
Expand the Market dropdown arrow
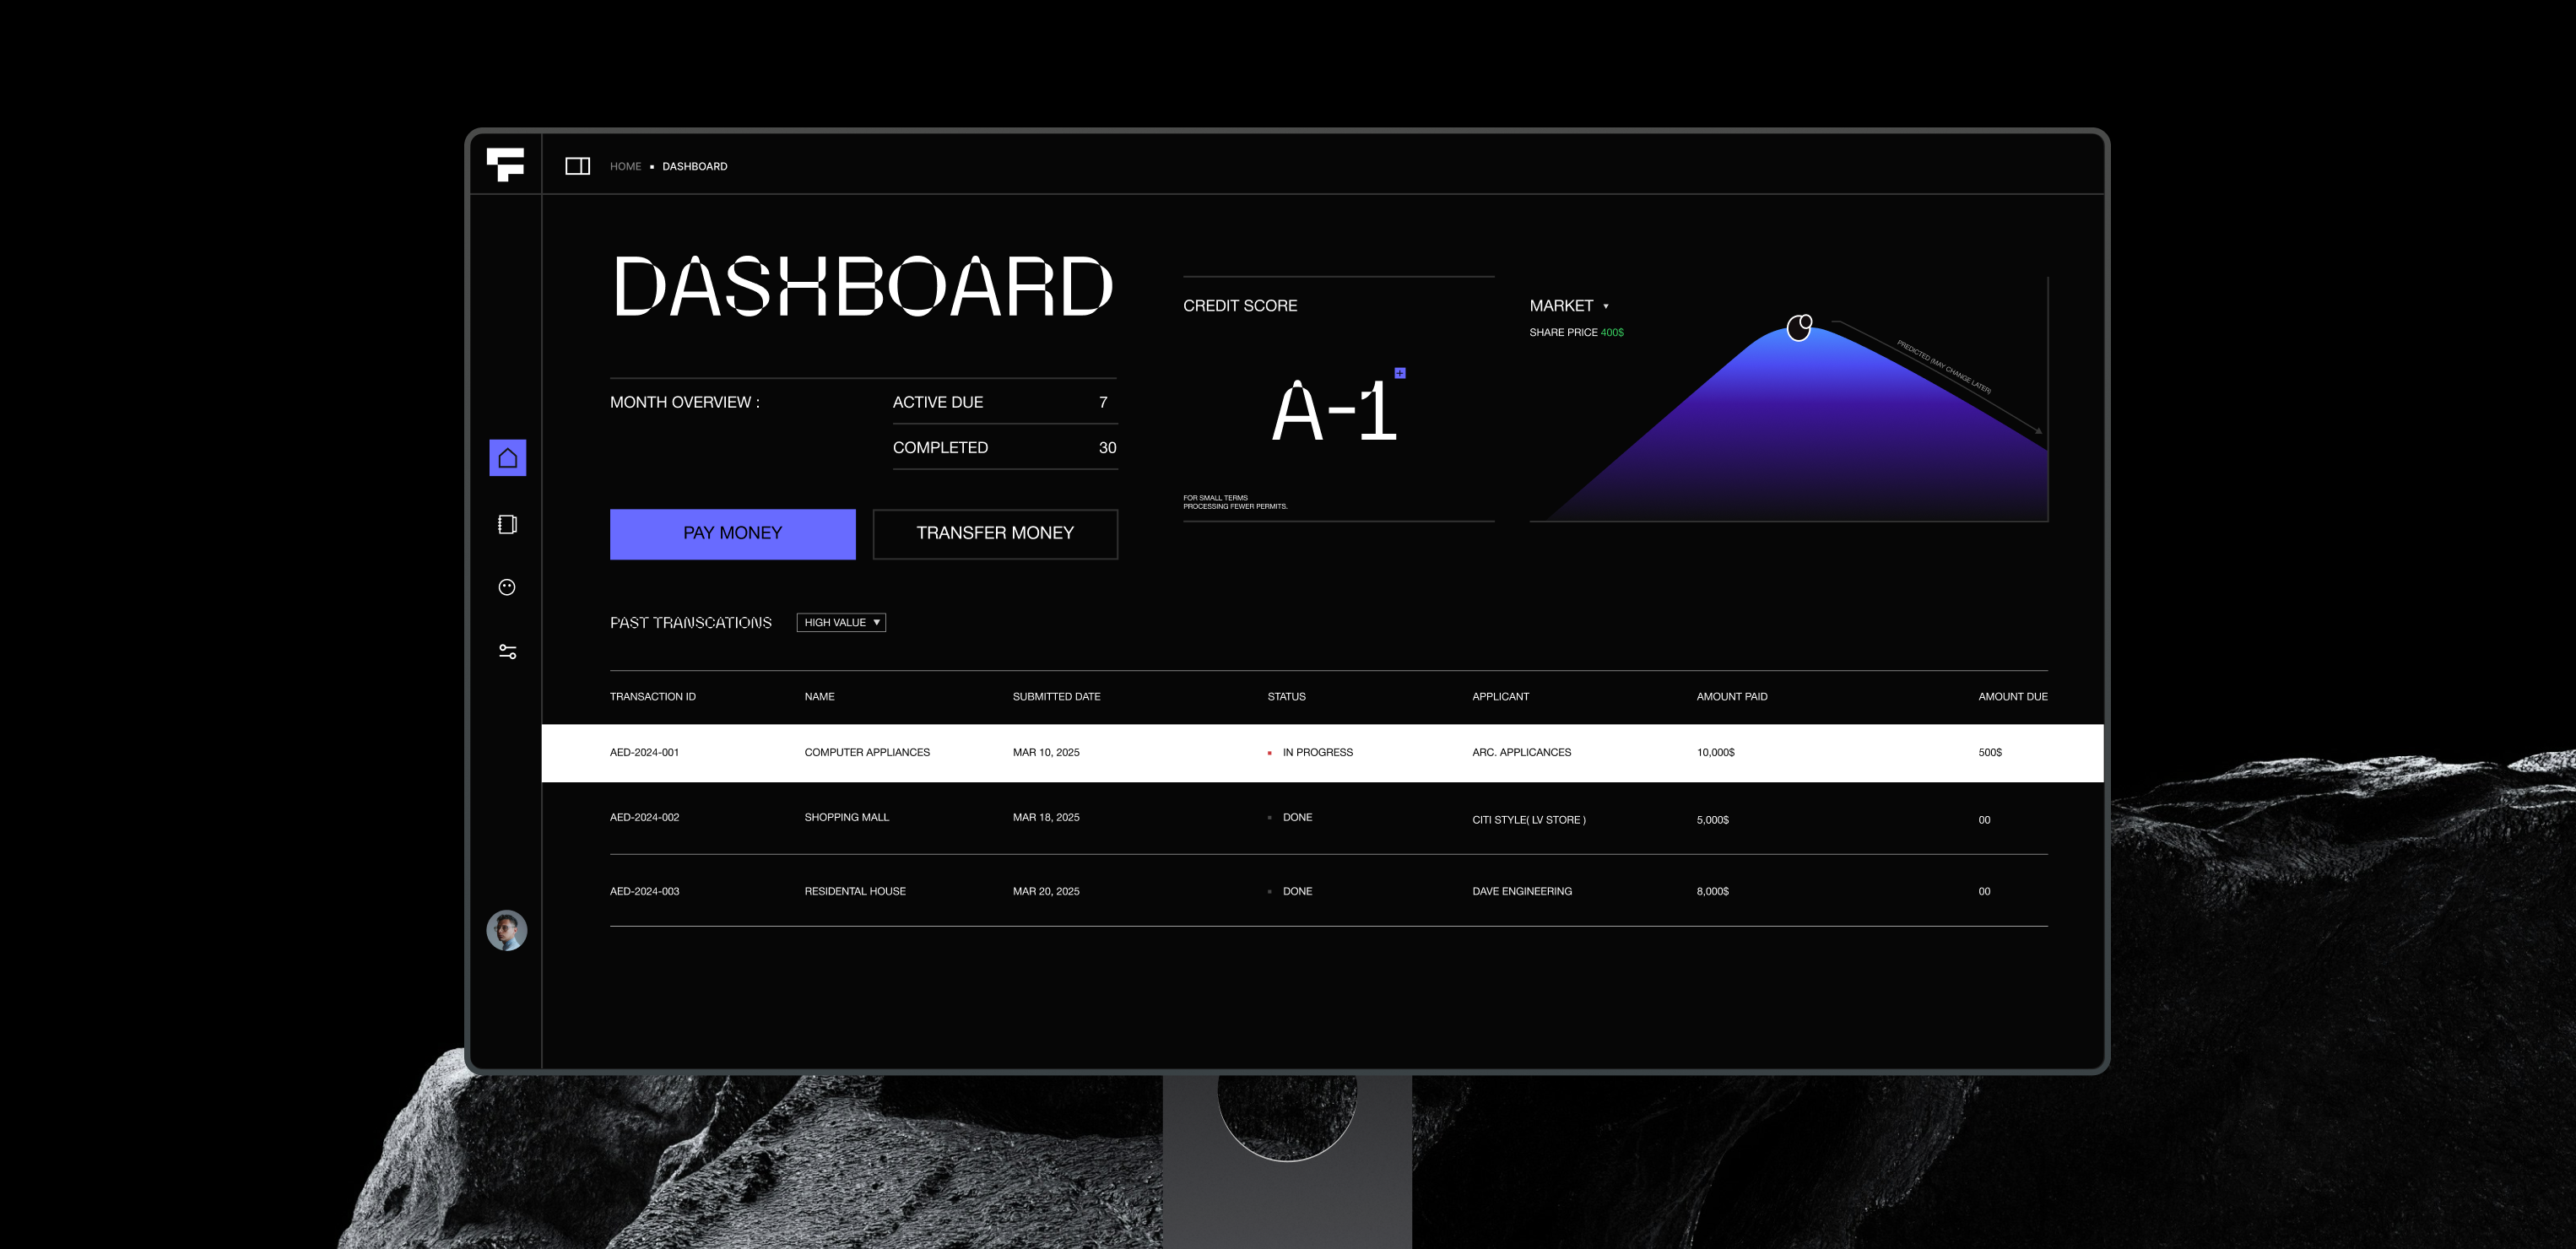click(1606, 306)
